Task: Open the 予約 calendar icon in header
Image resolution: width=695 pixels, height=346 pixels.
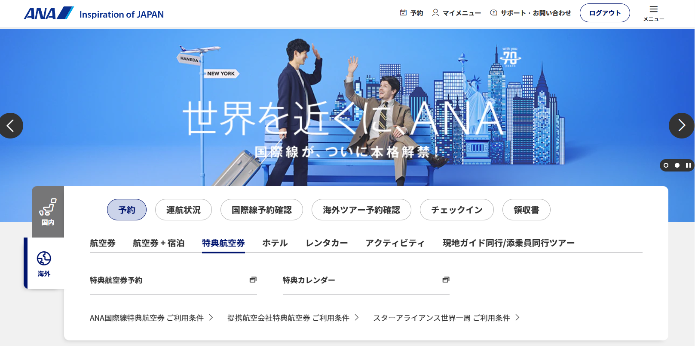Action: [403, 13]
